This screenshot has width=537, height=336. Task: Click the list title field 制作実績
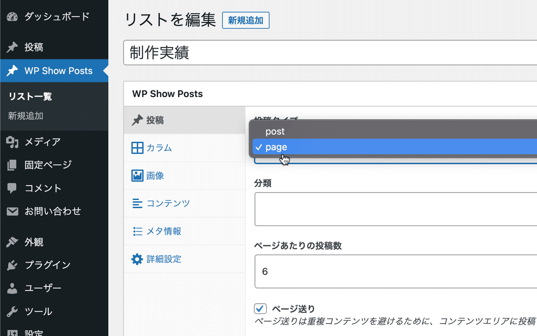[x=330, y=53]
